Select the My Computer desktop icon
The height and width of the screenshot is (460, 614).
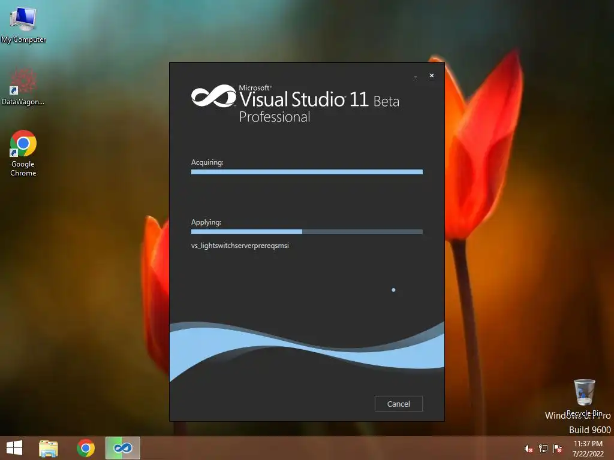point(23,24)
